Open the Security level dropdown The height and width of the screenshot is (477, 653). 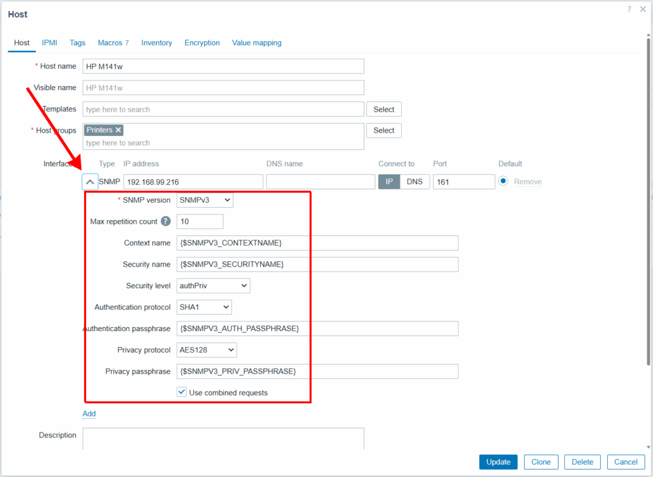tap(213, 286)
